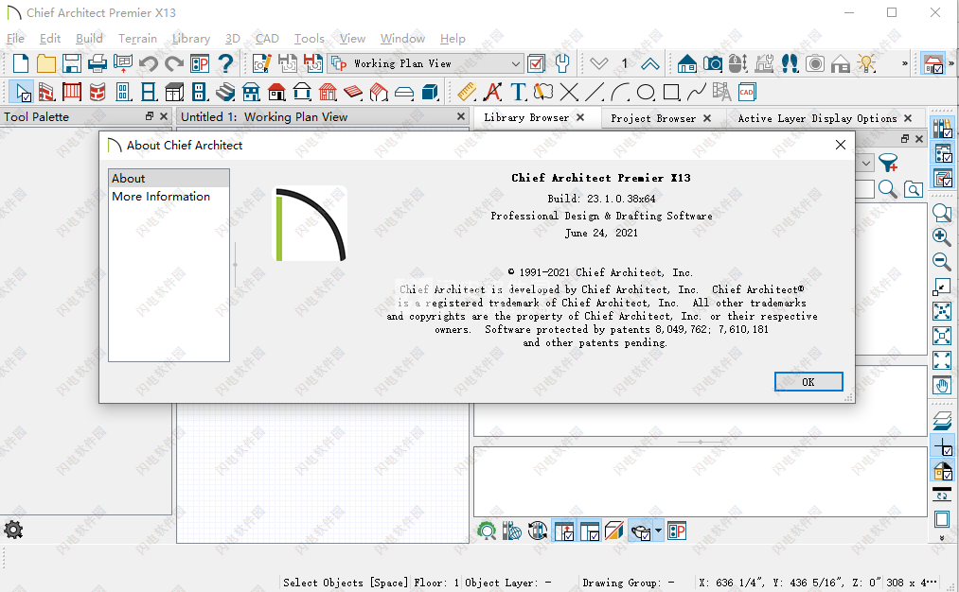The width and height of the screenshot is (959, 592).
Task: Undock the Tool Palette panel
Action: tap(150, 116)
